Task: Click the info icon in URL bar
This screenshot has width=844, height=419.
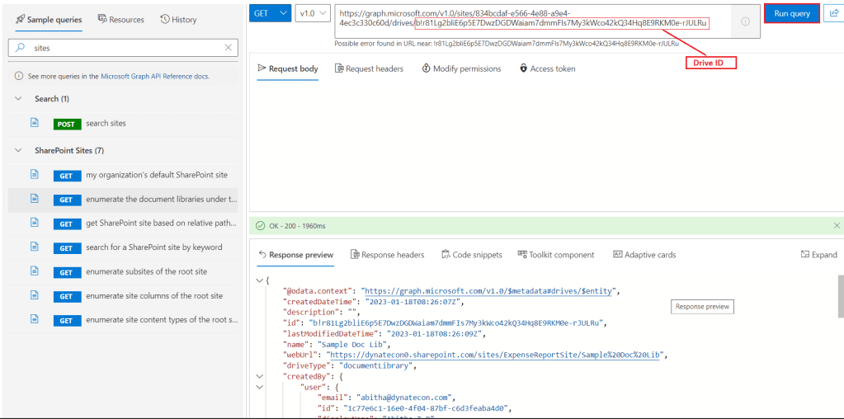Action: tap(745, 21)
